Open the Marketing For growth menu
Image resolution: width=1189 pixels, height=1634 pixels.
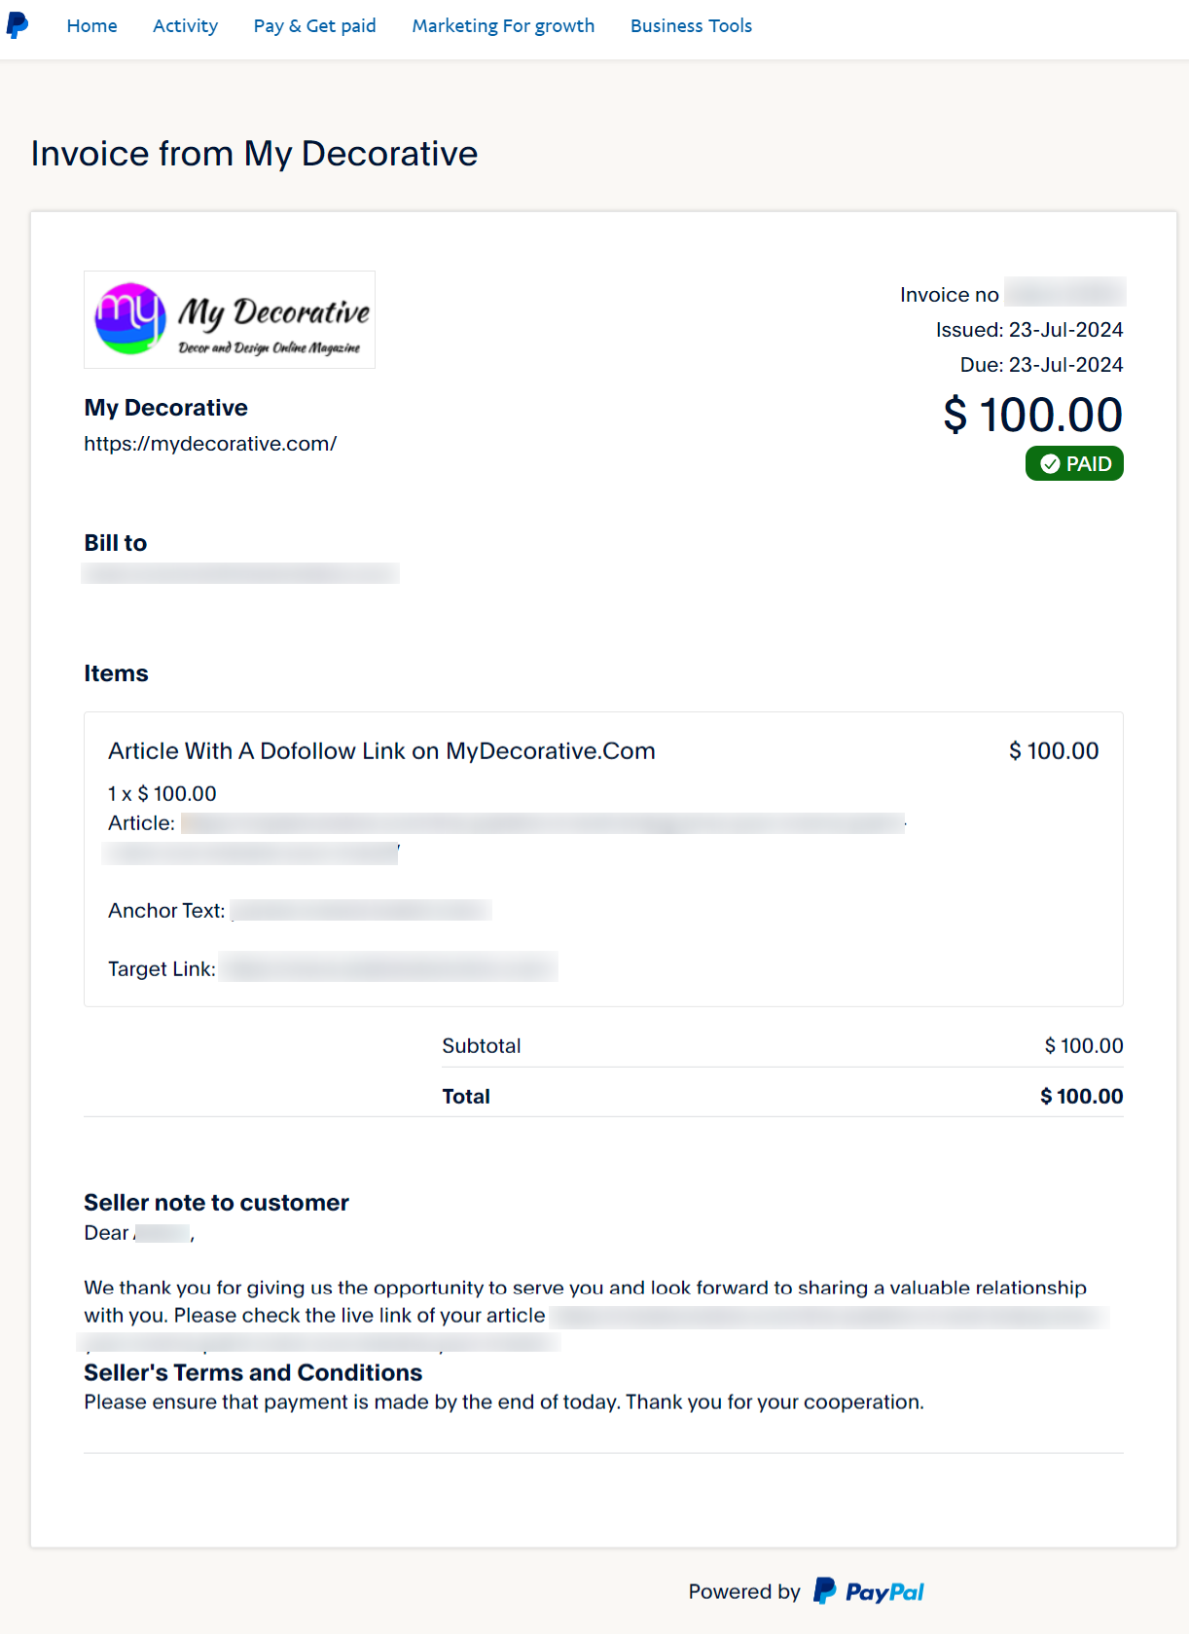tap(503, 26)
